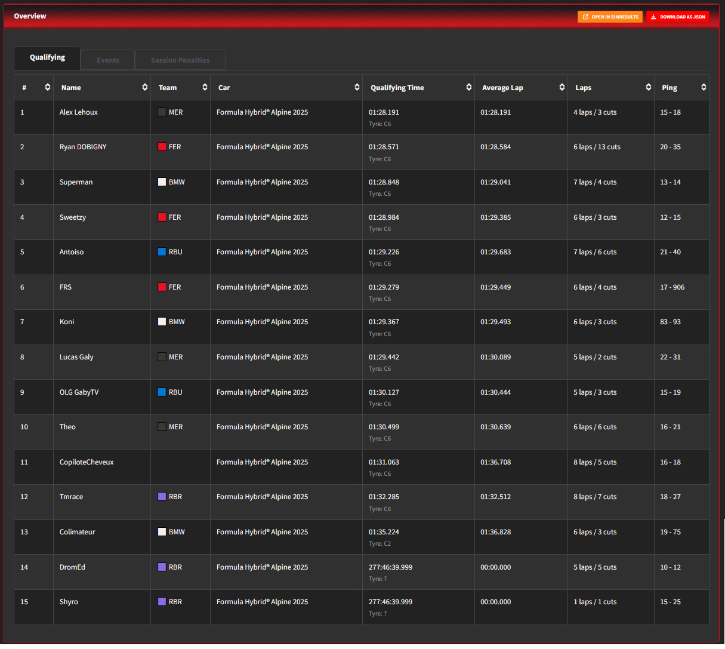Click sort arrows on Name column
The image size is (725, 649).
point(144,87)
